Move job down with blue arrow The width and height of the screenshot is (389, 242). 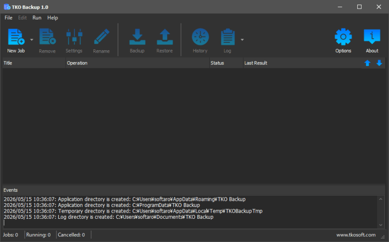coord(379,63)
